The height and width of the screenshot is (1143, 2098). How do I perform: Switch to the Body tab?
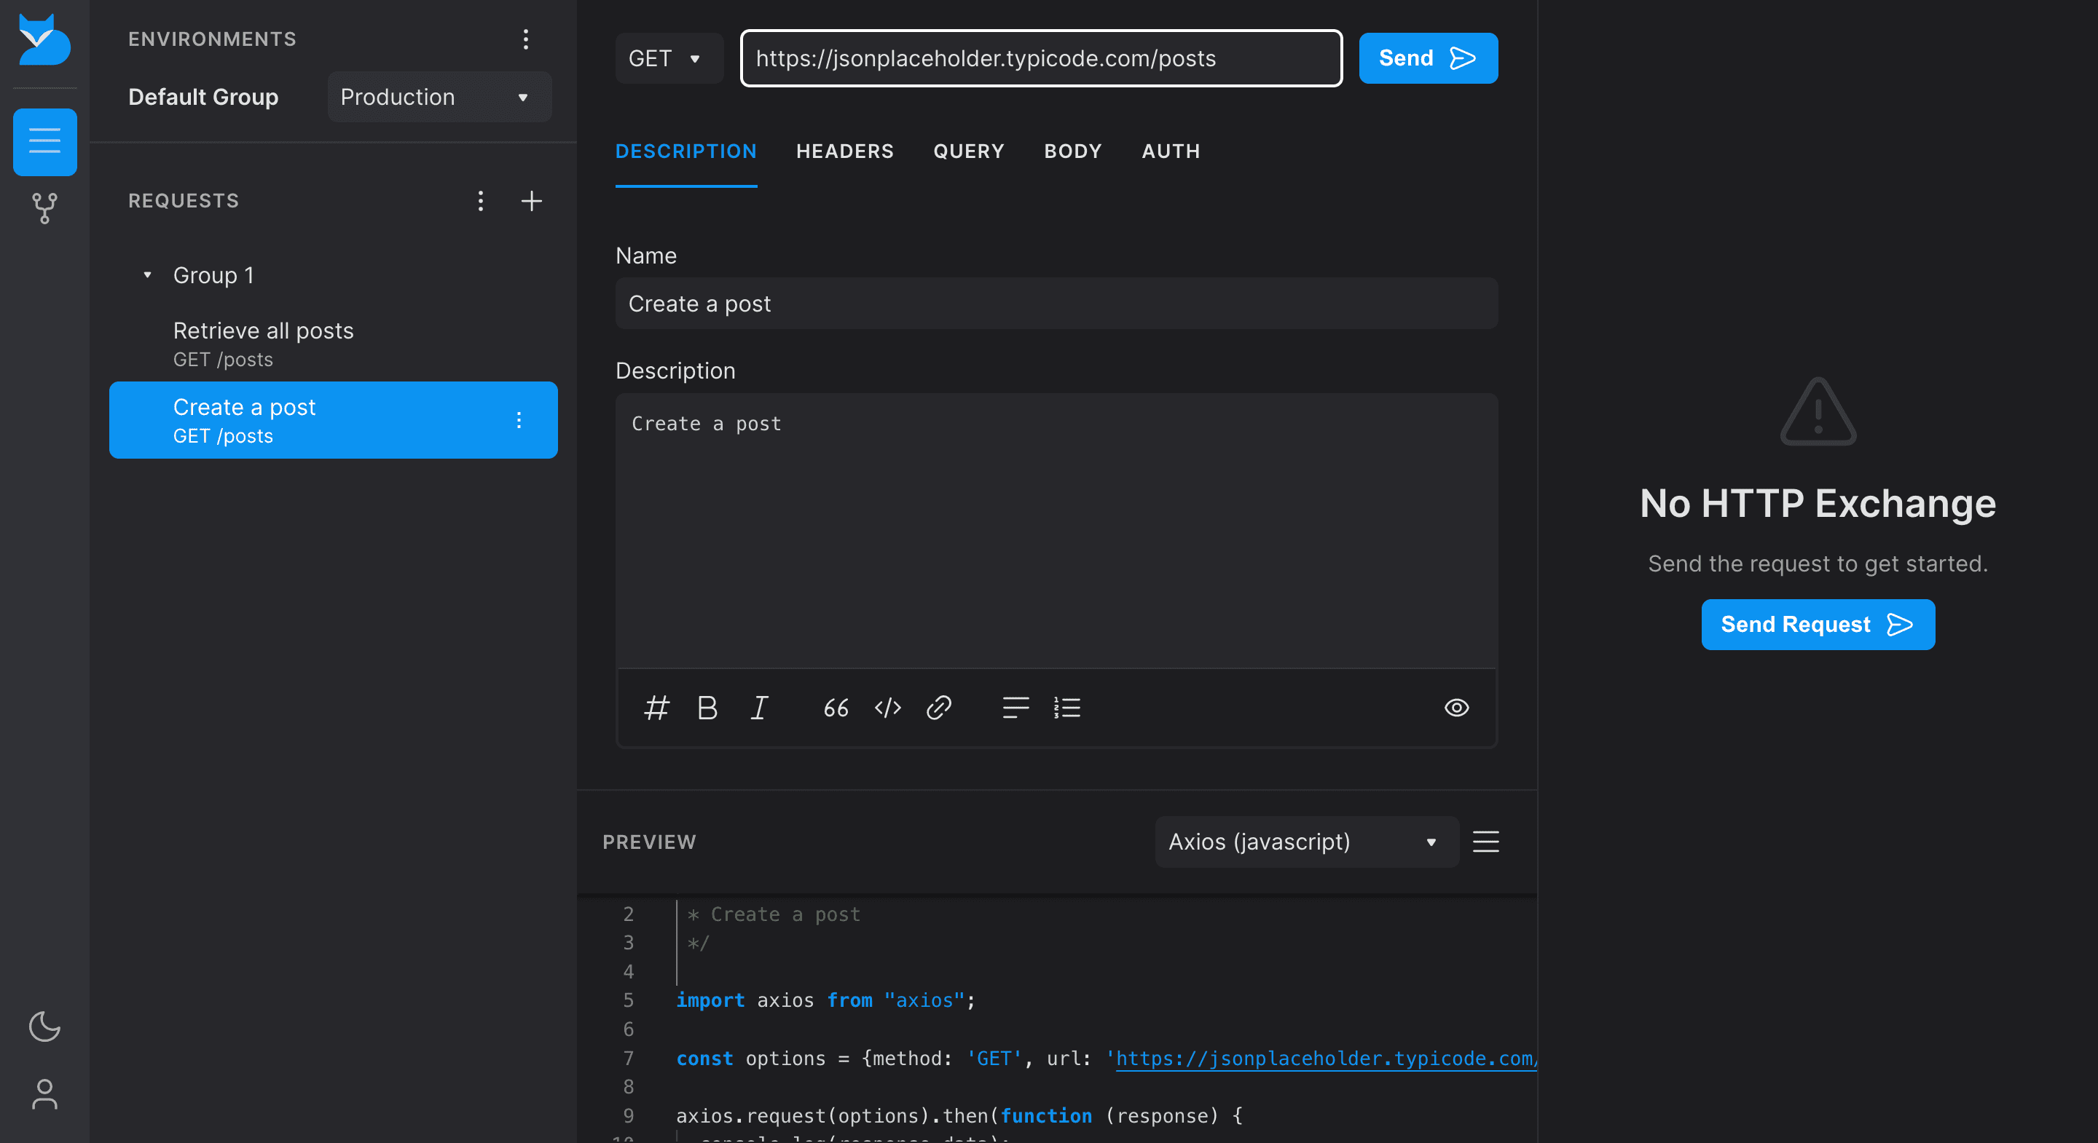coord(1072,151)
